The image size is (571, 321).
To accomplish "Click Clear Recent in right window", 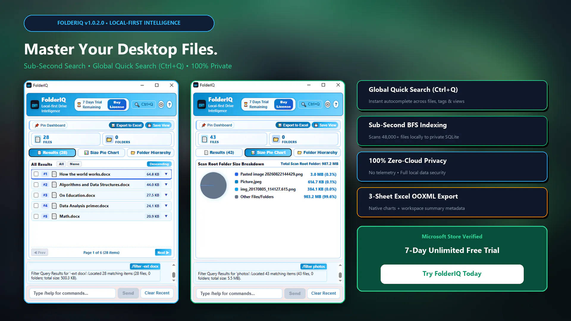I will click(324, 293).
